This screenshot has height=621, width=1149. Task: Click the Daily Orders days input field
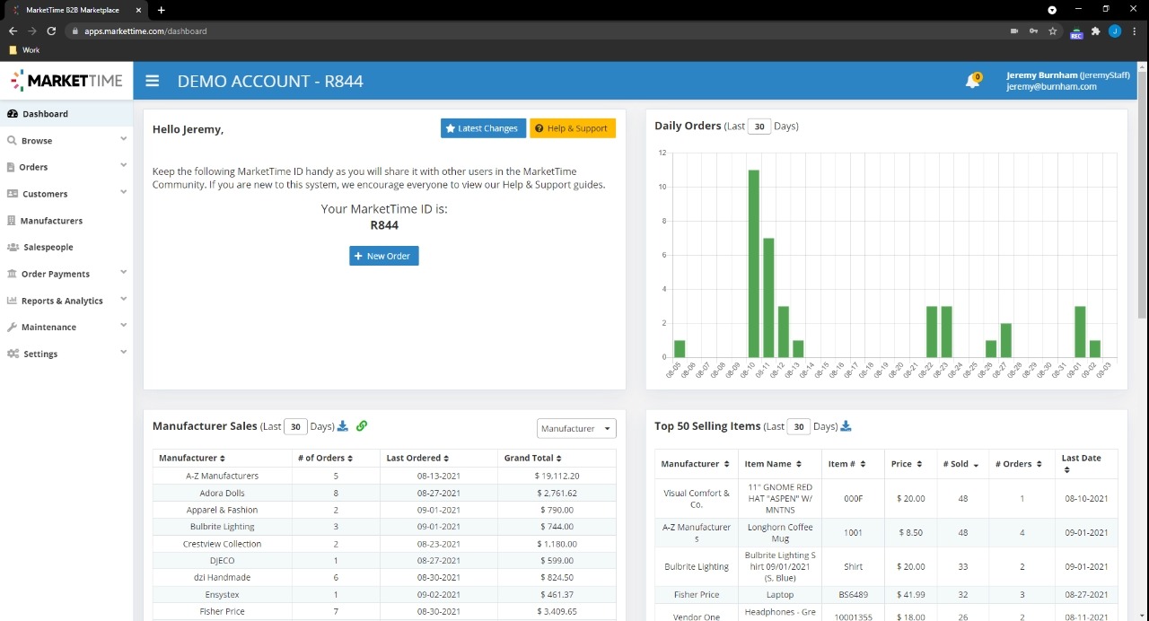click(759, 127)
